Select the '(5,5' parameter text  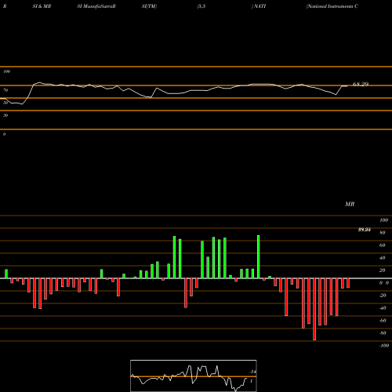tap(201, 6)
